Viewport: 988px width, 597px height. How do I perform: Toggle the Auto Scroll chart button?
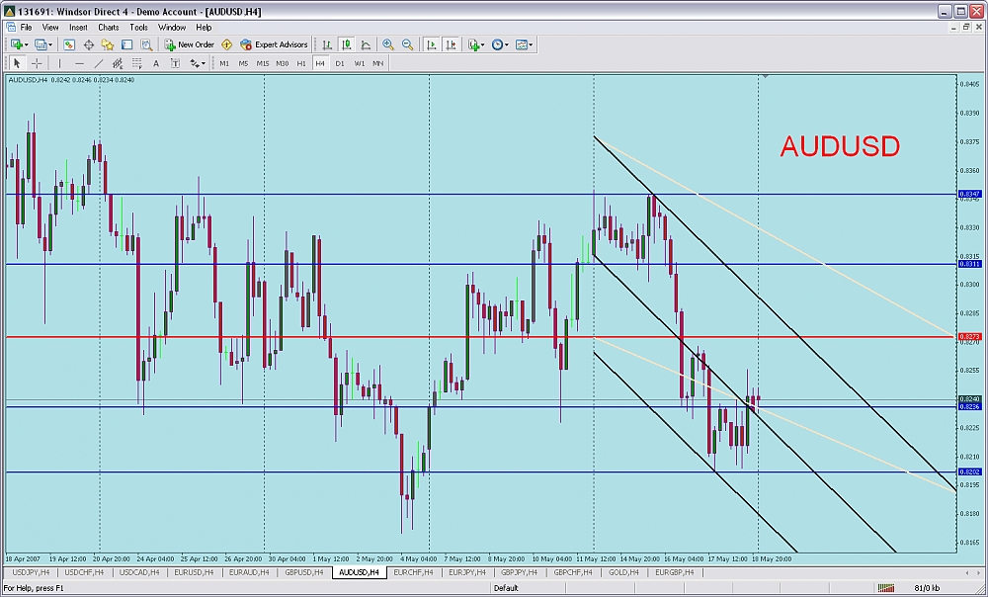(x=432, y=44)
